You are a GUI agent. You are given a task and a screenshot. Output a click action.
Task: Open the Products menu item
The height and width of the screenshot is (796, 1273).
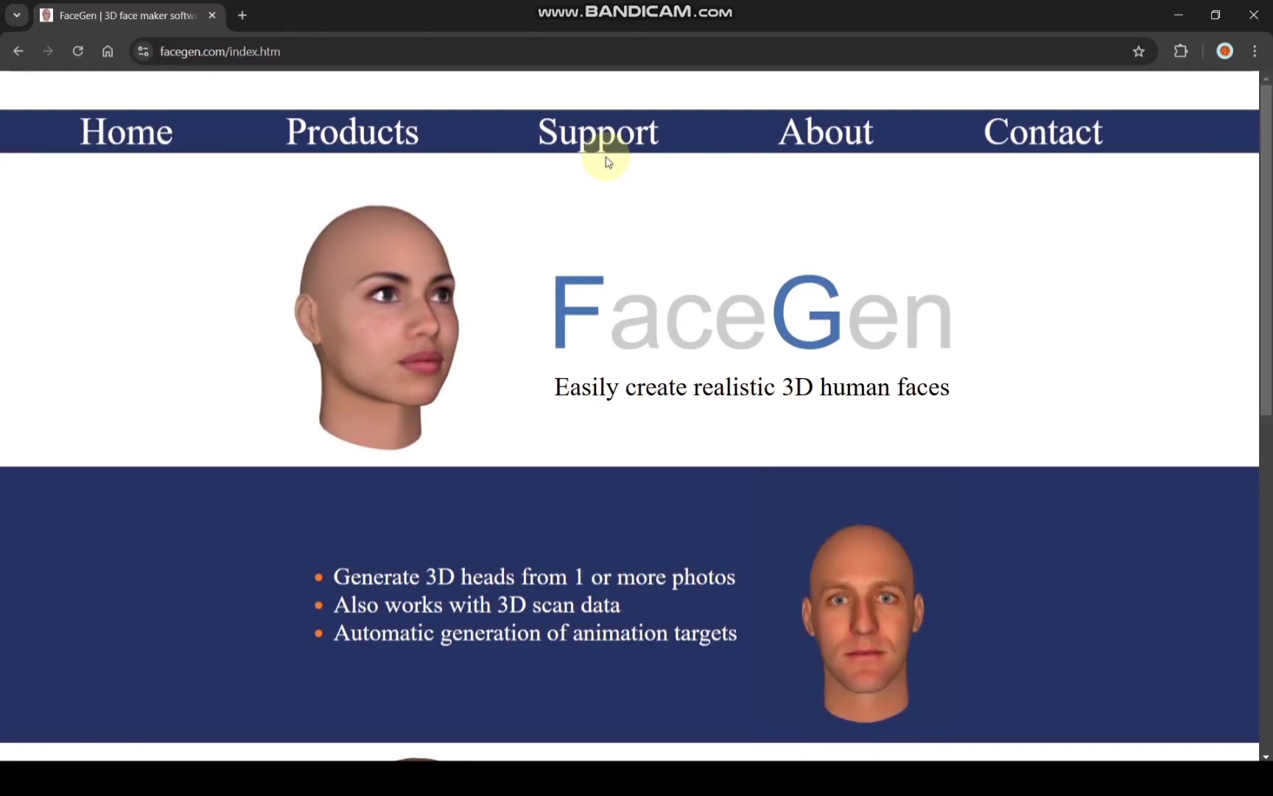tap(352, 132)
